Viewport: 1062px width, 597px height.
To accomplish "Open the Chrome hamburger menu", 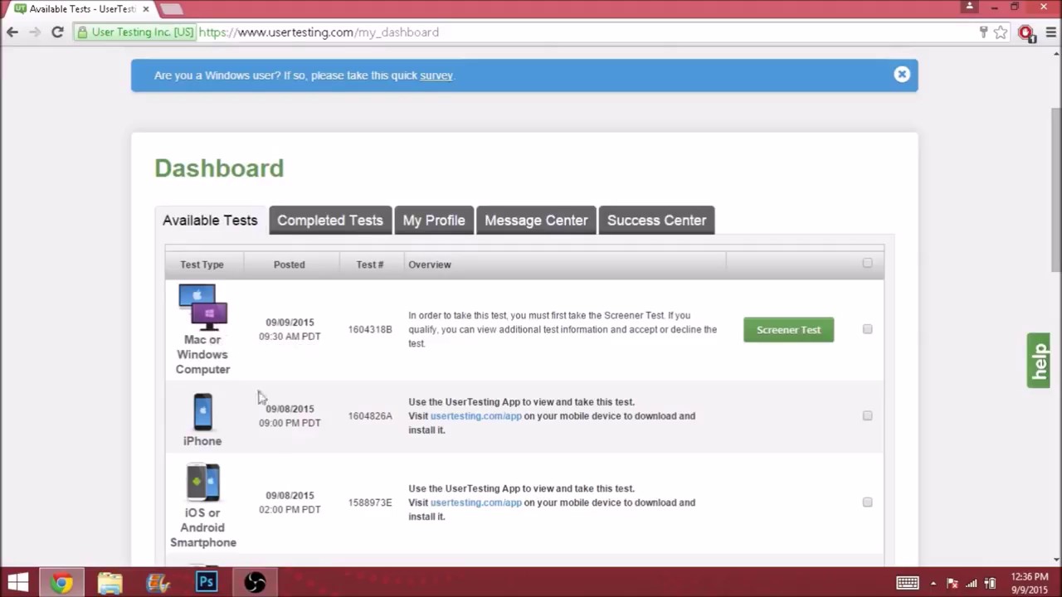I will pos(1050,32).
